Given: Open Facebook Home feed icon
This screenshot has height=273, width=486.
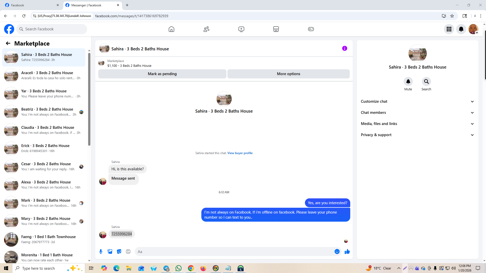Looking at the screenshot, I should click(x=171, y=29).
